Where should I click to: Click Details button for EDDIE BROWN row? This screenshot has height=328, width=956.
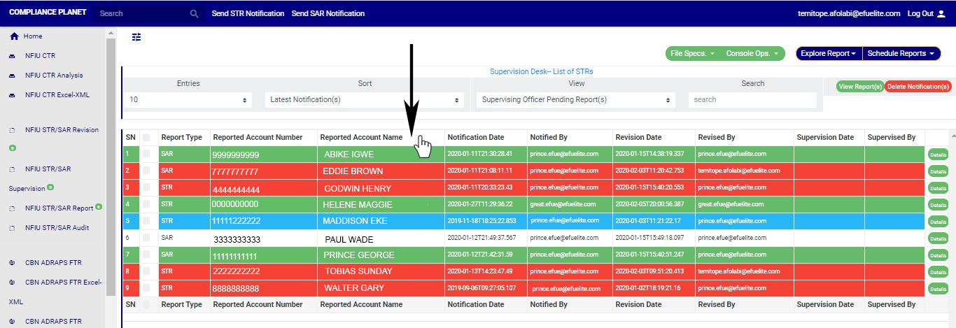point(938,171)
